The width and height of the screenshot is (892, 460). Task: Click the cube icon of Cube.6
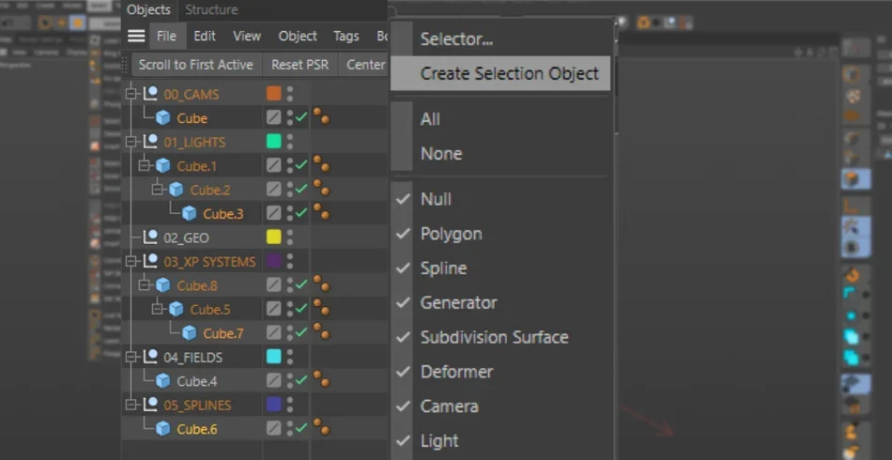click(x=163, y=428)
